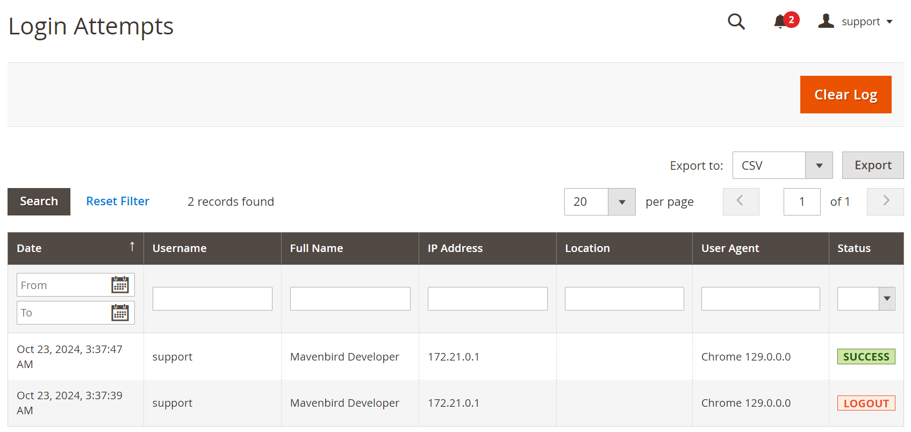The image size is (911, 432).
Task: Focus the current page number field
Action: point(802,201)
